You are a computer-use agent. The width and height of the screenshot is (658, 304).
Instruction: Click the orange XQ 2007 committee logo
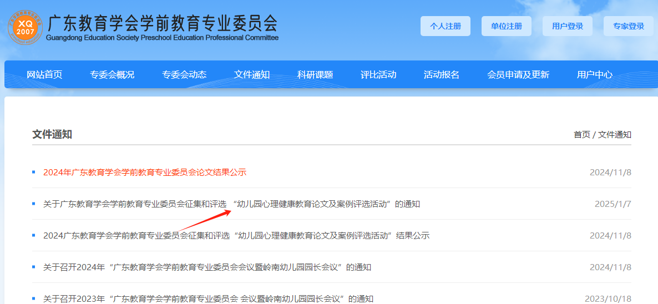pyautogui.click(x=25, y=27)
